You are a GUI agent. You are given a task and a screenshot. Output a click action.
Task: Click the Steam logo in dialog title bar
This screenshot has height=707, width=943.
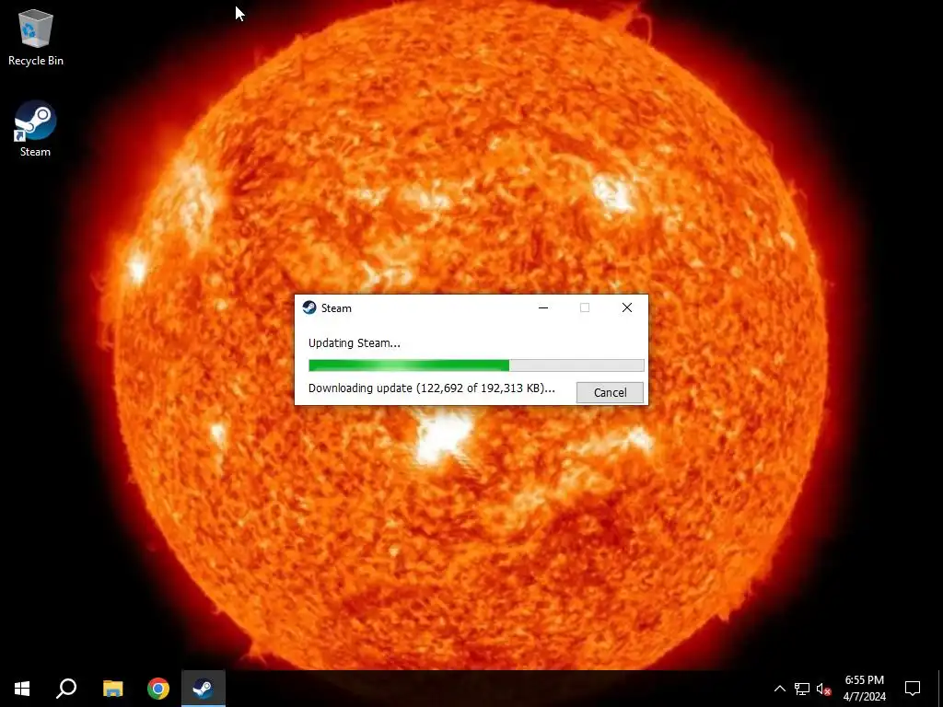pyautogui.click(x=309, y=307)
